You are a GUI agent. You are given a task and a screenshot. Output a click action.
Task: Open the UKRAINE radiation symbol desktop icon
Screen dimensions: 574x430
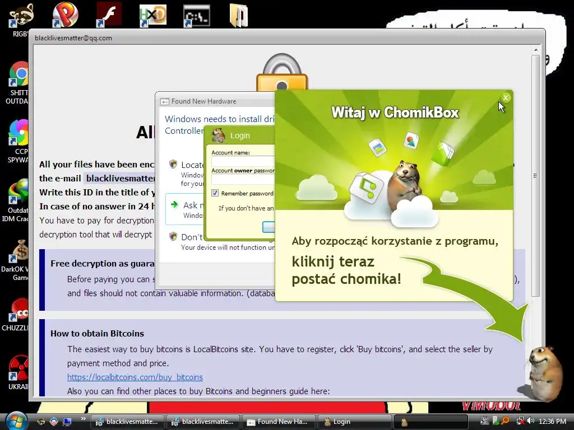18,368
